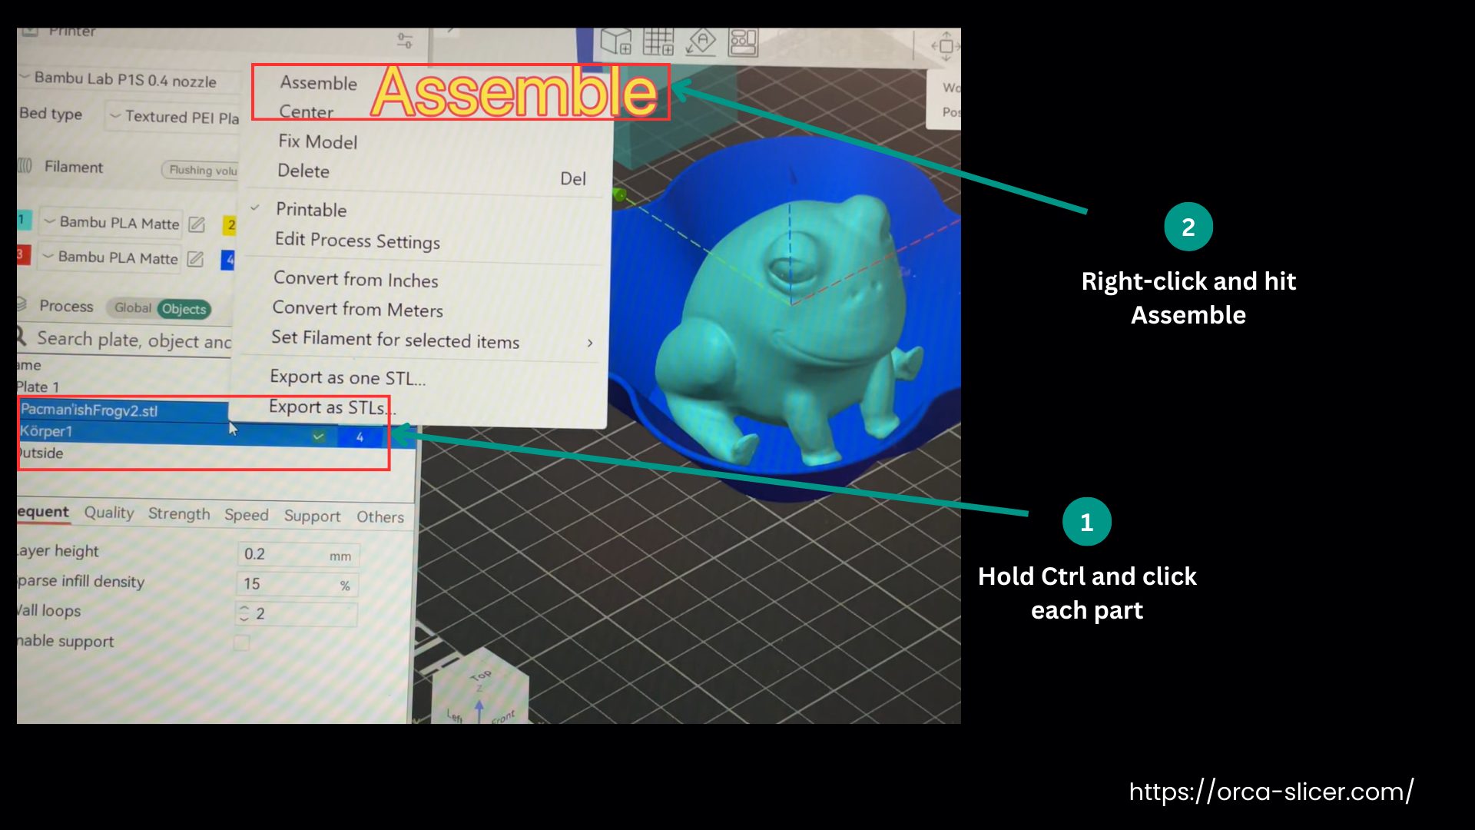
Task: Click filament 3 red color swatch
Action: tap(23, 254)
